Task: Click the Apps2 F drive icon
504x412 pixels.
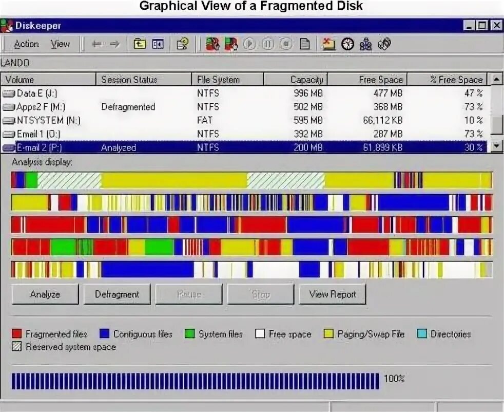Action: point(9,107)
